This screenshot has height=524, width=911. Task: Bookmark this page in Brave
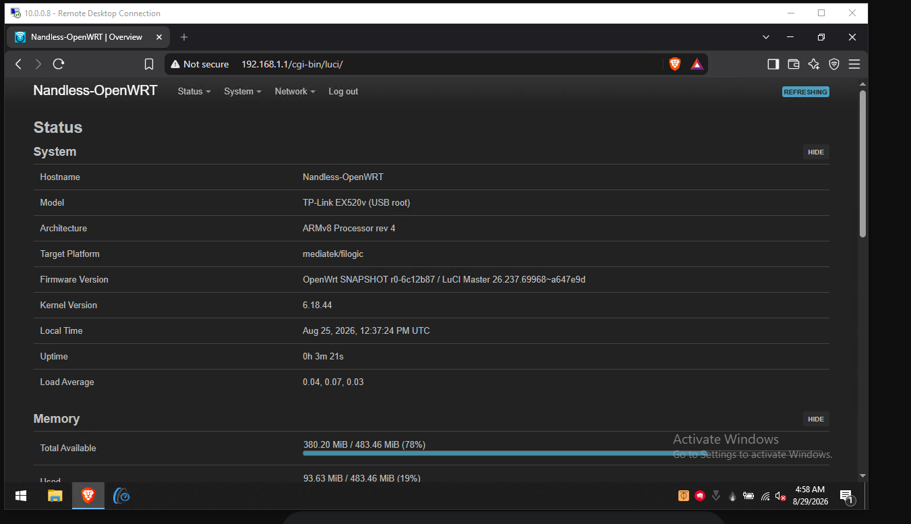(x=149, y=64)
